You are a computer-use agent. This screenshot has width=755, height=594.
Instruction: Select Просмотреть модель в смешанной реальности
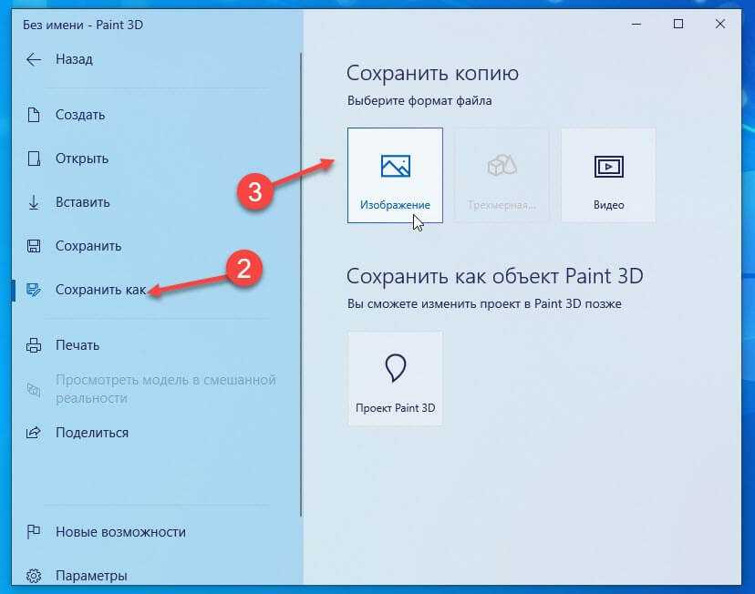point(166,389)
